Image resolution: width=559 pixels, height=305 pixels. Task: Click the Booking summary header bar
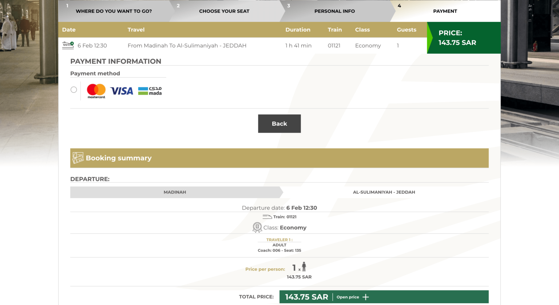point(279,158)
